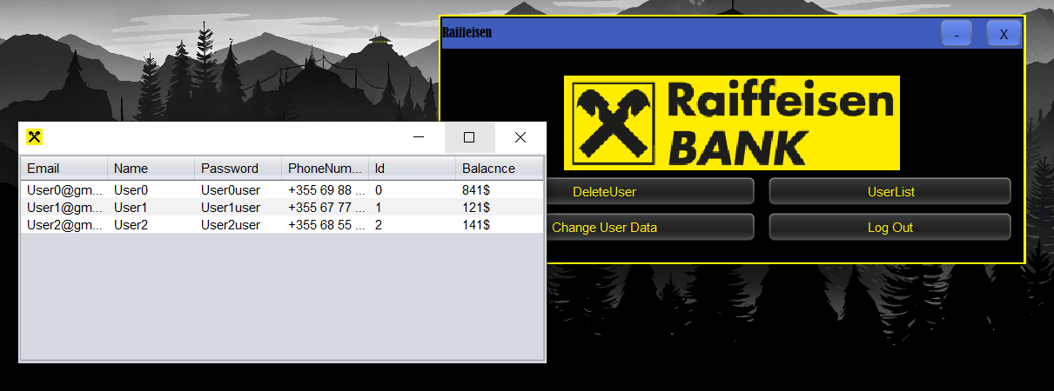Click the name cell User1
This screenshot has width=1054, height=391.
click(151, 207)
